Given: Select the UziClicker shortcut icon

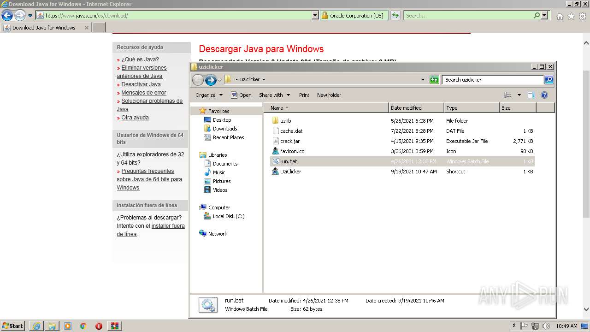Looking at the screenshot, I should coord(276,172).
